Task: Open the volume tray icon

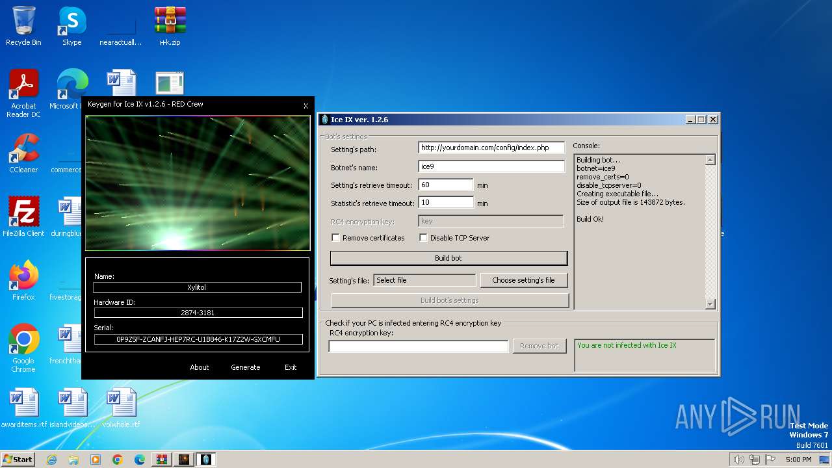Action: [738, 460]
